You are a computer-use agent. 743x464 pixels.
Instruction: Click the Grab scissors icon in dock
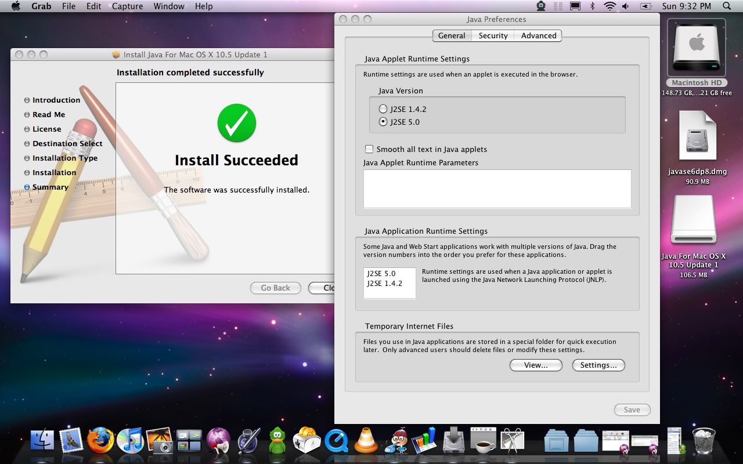(512, 441)
